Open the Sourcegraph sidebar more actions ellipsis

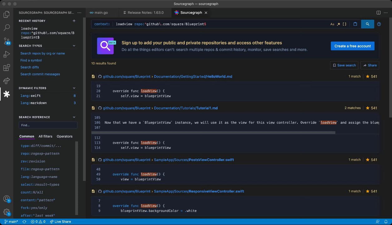79,13
